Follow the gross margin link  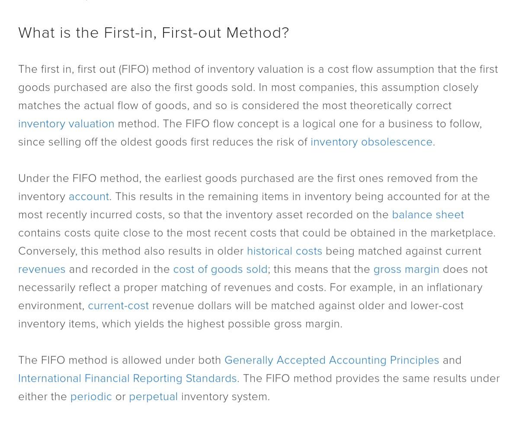point(406,269)
